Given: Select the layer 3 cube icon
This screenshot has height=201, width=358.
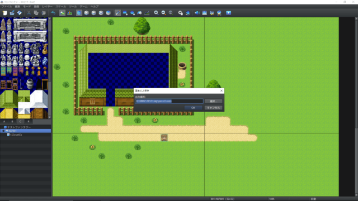Looking at the screenshot, I should tap(101, 13).
